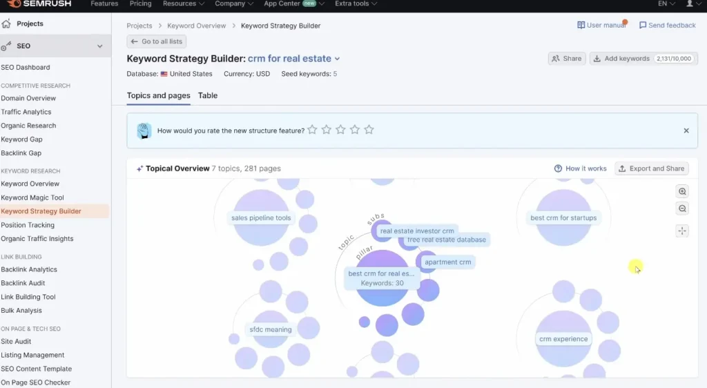Open Backlink Gap in sidebar
707x388 pixels.
(21, 153)
